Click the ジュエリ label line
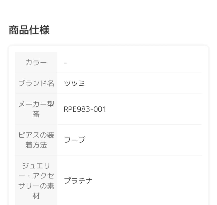The image size is (217, 205). pos(36,165)
